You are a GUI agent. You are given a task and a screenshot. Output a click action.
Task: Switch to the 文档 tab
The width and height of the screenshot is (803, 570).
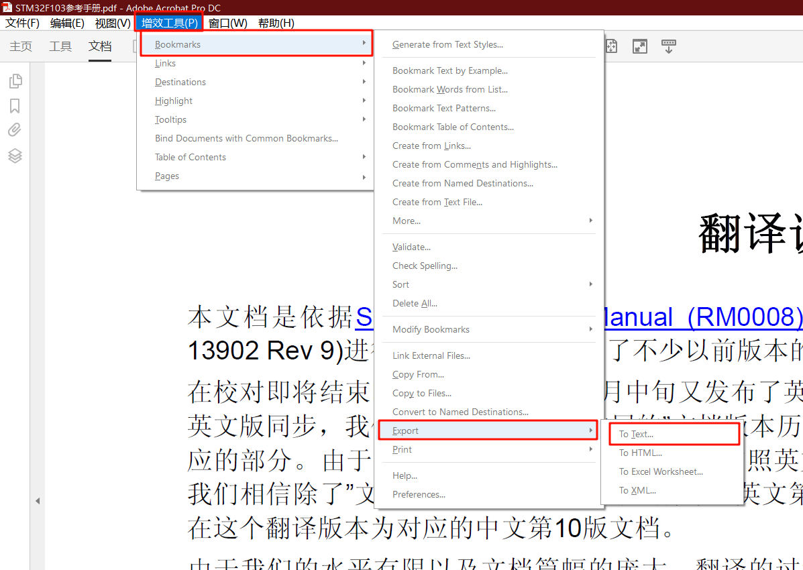click(100, 46)
